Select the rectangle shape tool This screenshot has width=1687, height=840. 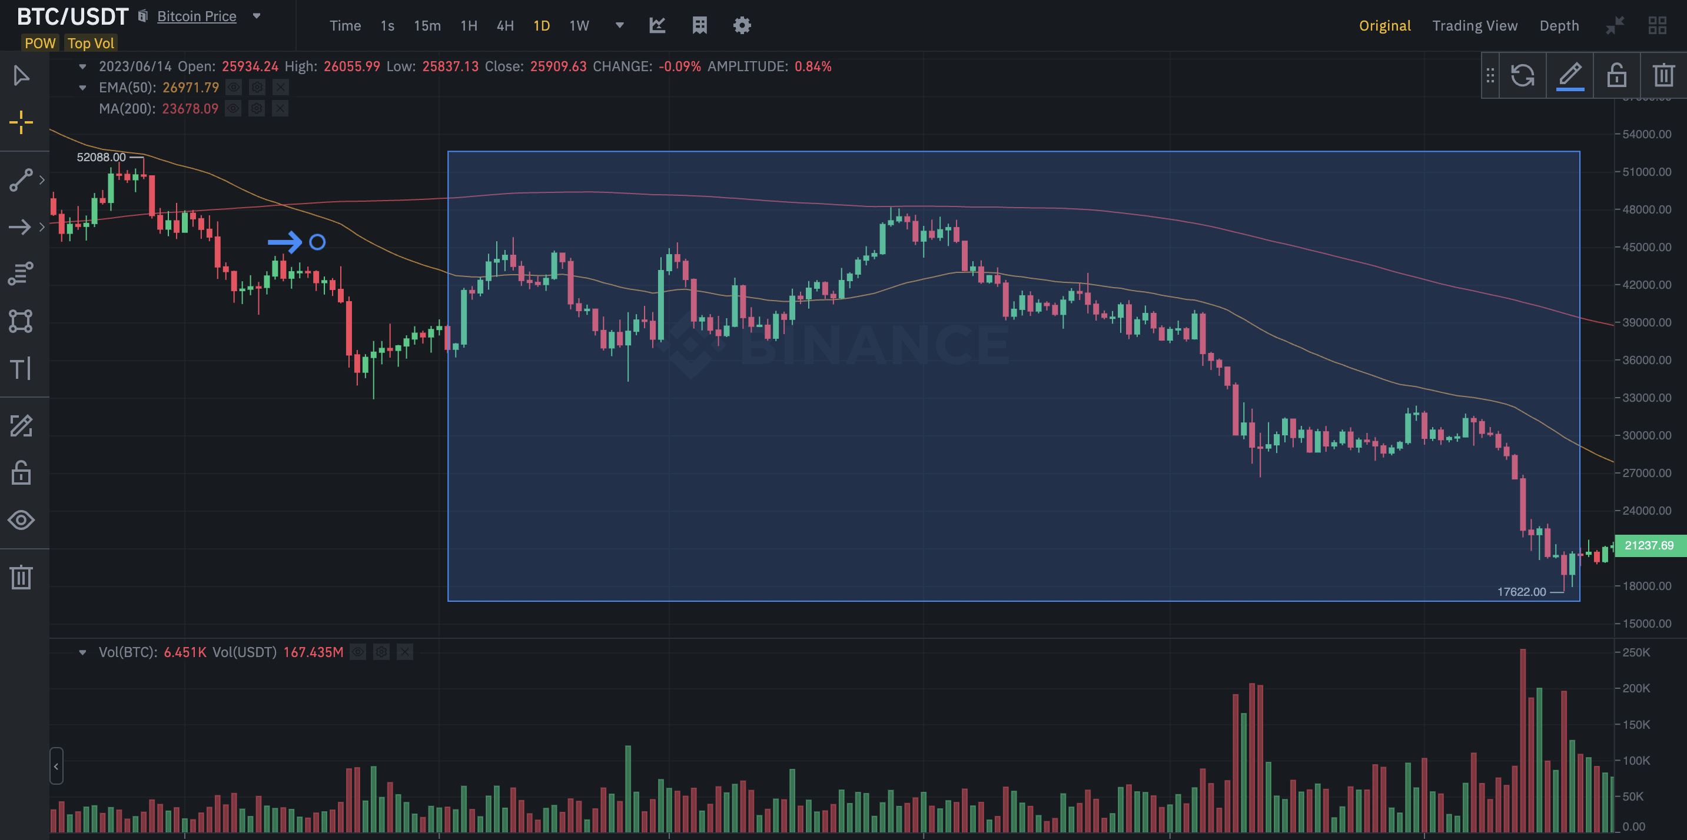pyautogui.click(x=21, y=321)
